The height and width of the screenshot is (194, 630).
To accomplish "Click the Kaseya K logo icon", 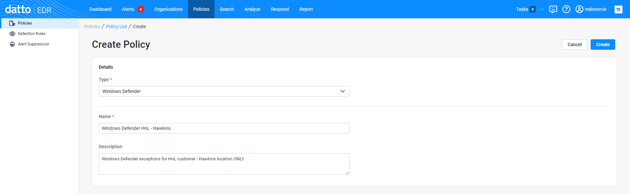I will tap(619, 9).
